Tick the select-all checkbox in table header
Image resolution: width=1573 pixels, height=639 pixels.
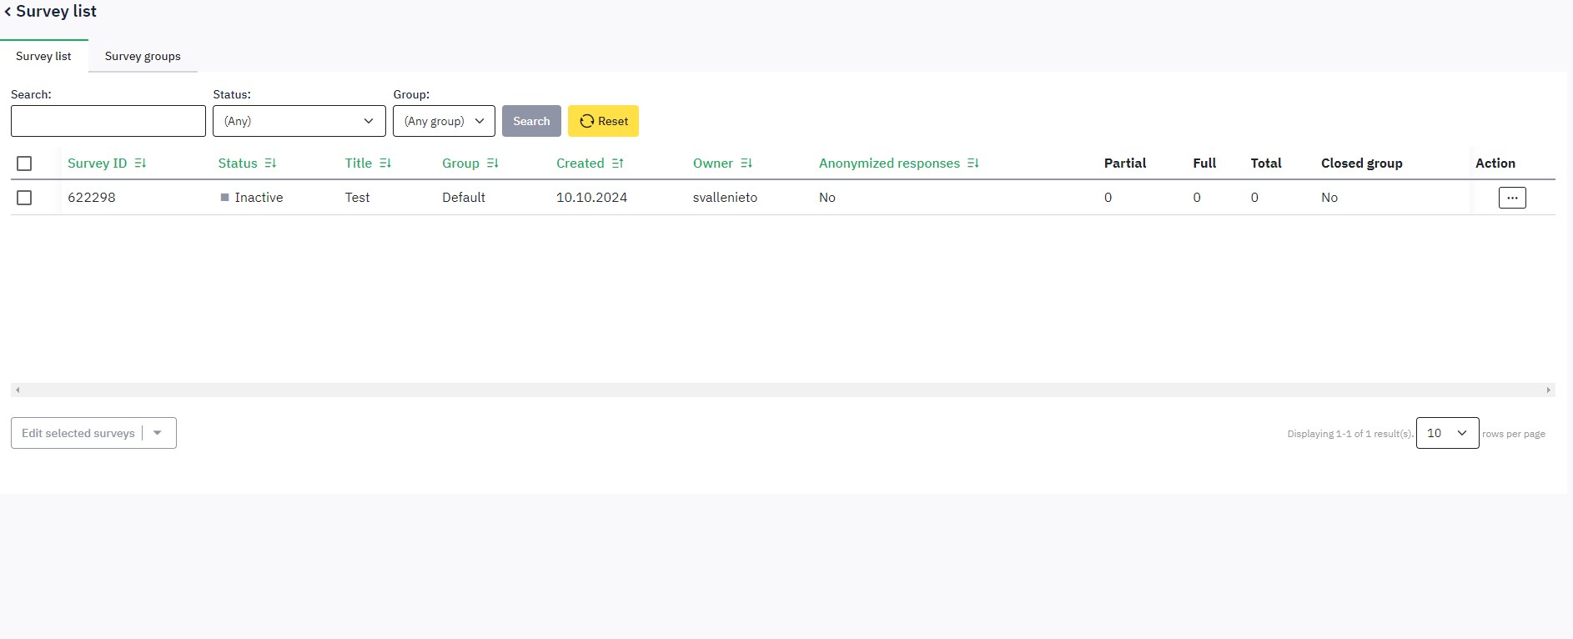click(24, 164)
